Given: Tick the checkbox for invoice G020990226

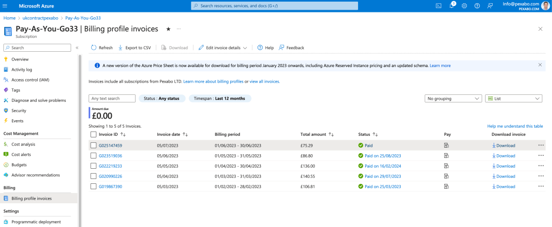Looking at the screenshot, I should (93, 176).
